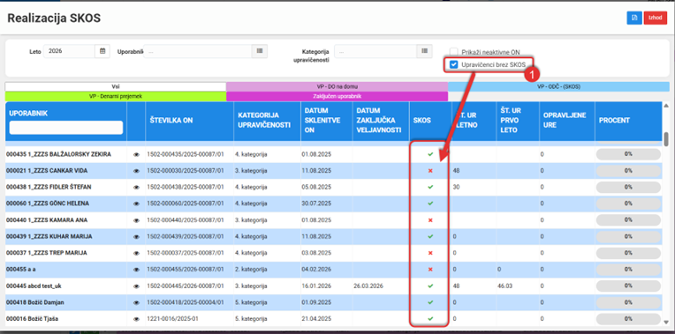675x334 pixels.
Task: Click SKOS green checkmark for FIDLER ŠTEFAN
Action: point(430,187)
